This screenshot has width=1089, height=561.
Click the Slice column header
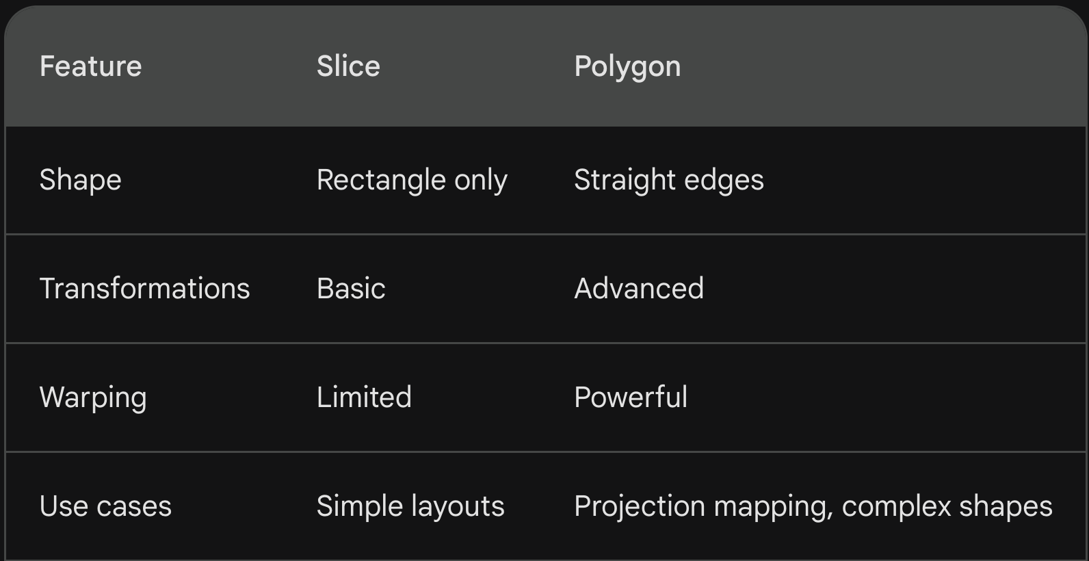(x=348, y=66)
